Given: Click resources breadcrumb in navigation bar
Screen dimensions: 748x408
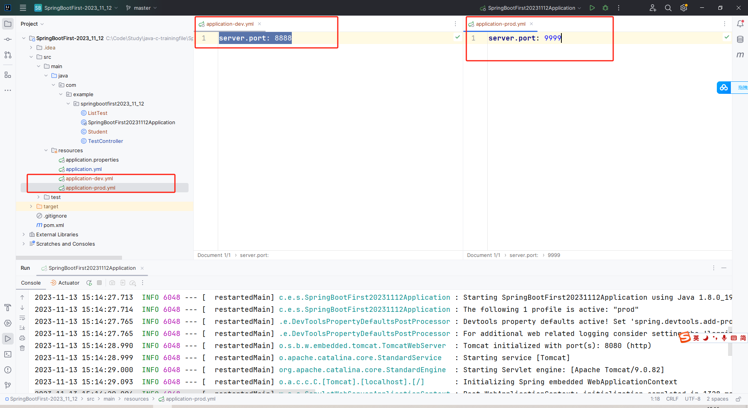Looking at the screenshot, I should (136, 399).
